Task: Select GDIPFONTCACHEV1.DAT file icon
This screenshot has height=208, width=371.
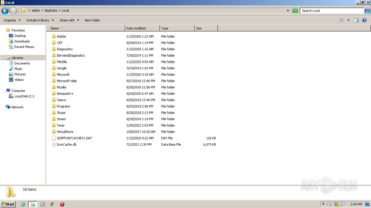Action: (x=54, y=138)
